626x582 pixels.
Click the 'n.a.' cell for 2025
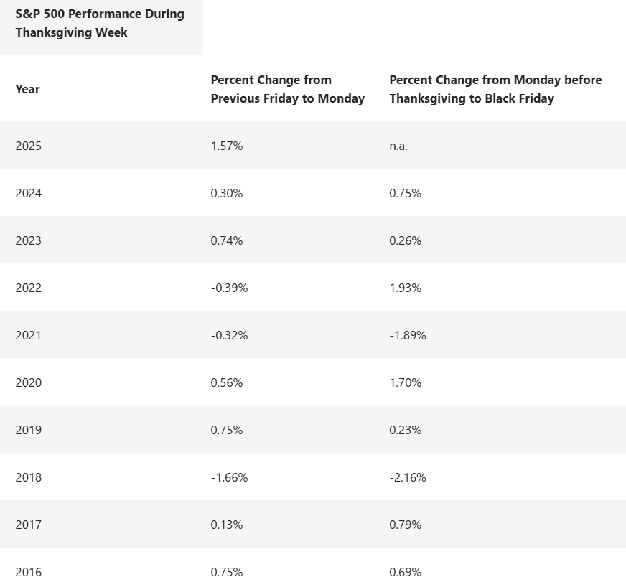tap(398, 146)
